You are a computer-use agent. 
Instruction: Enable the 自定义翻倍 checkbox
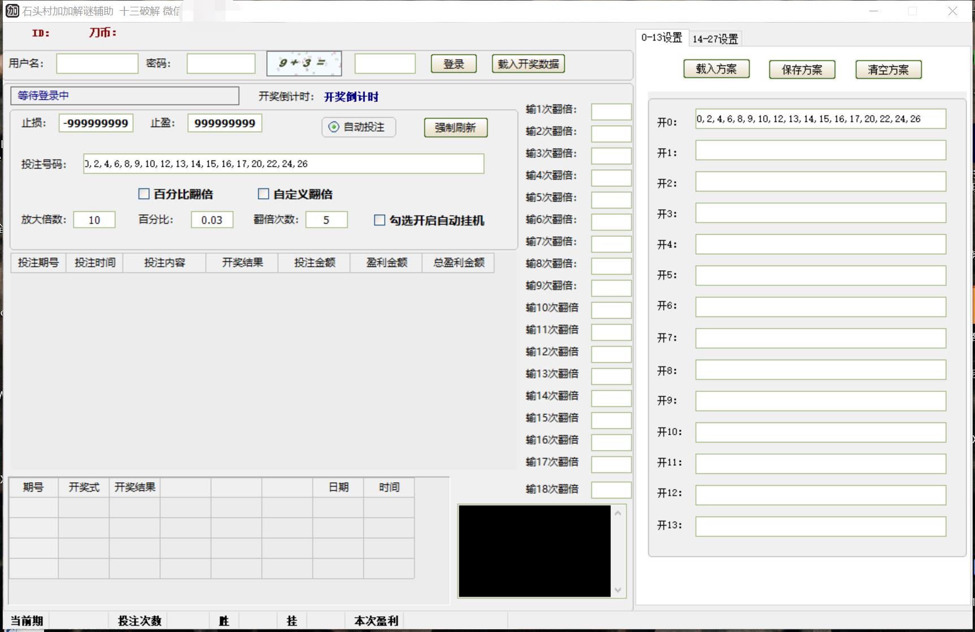click(263, 194)
